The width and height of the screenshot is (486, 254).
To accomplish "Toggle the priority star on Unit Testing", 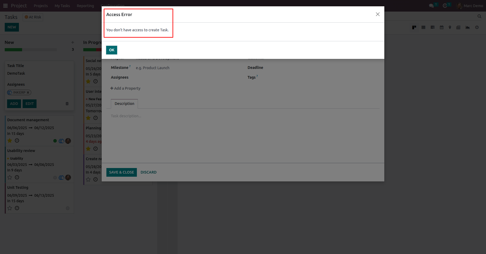I will [10, 208].
